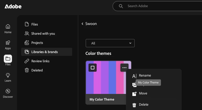The width and height of the screenshot is (202, 110).
Task: Click the library icon beside Libraries & brands
Action: 27,52
